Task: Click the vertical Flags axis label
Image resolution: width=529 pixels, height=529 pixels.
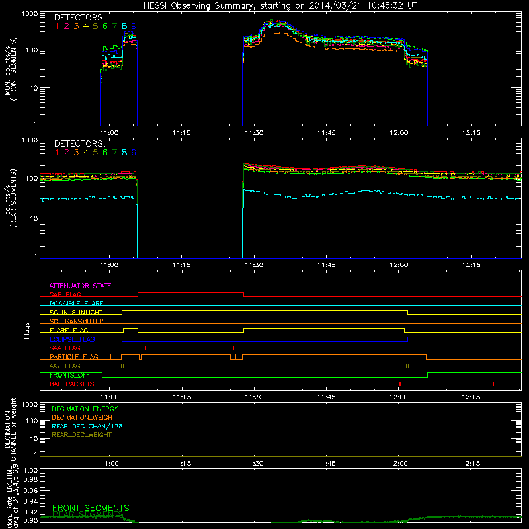Action: pyautogui.click(x=27, y=330)
